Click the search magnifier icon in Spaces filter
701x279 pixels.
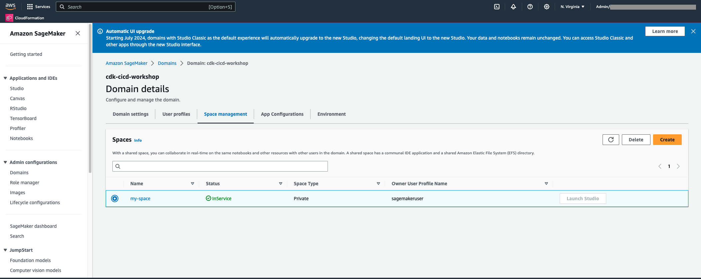click(x=118, y=166)
